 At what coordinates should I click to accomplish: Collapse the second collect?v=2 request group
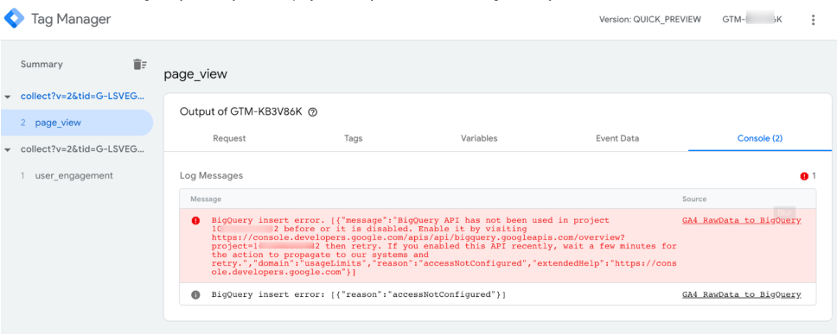8,149
